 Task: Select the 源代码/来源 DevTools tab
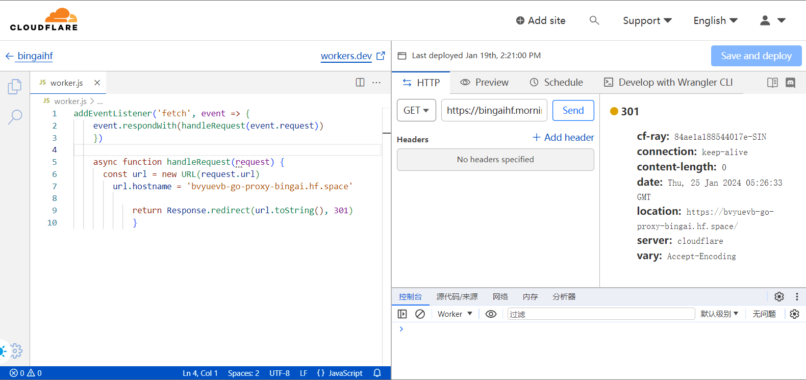(457, 296)
